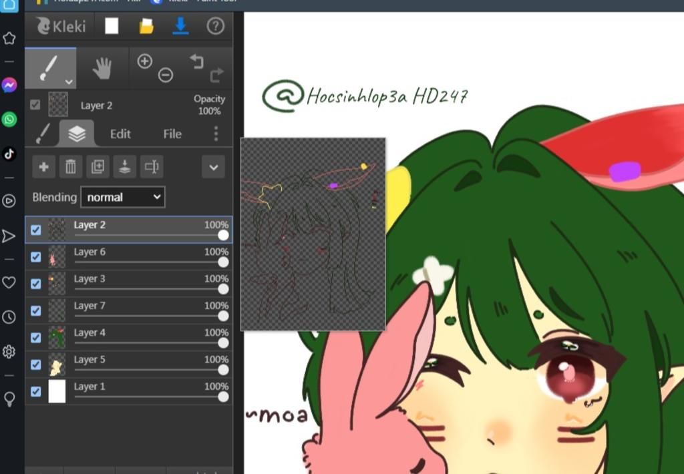Open the heart favorites icon in sidebar

point(9,282)
